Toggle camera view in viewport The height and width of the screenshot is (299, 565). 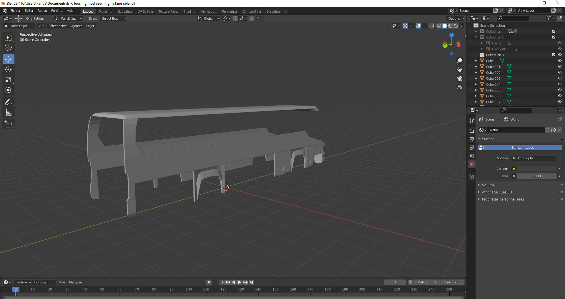click(459, 78)
